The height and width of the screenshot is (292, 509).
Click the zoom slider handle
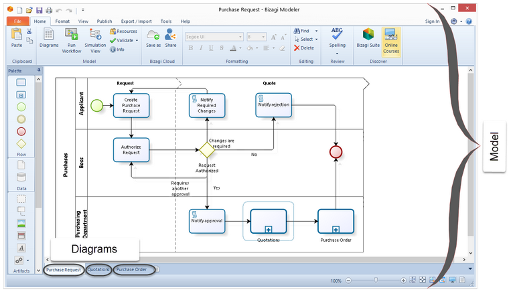point(376,280)
